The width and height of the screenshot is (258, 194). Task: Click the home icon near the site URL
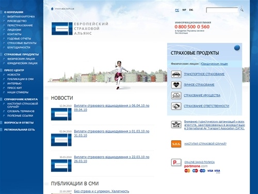[x=52, y=9]
